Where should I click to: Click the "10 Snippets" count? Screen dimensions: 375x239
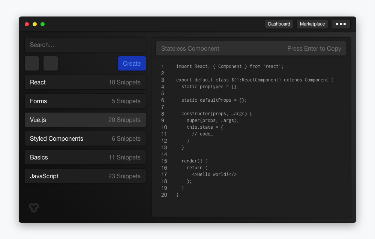click(x=124, y=82)
